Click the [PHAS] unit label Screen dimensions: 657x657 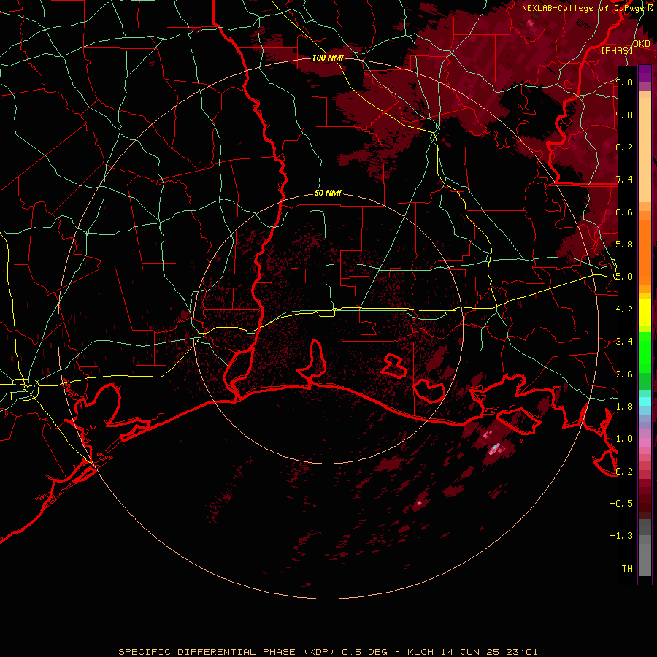[617, 50]
